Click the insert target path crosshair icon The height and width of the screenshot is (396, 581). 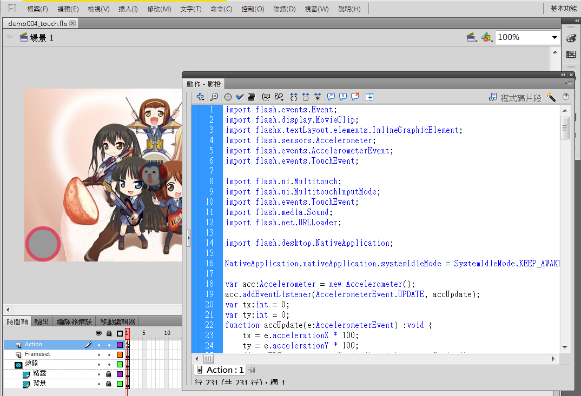click(x=228, y=97)
